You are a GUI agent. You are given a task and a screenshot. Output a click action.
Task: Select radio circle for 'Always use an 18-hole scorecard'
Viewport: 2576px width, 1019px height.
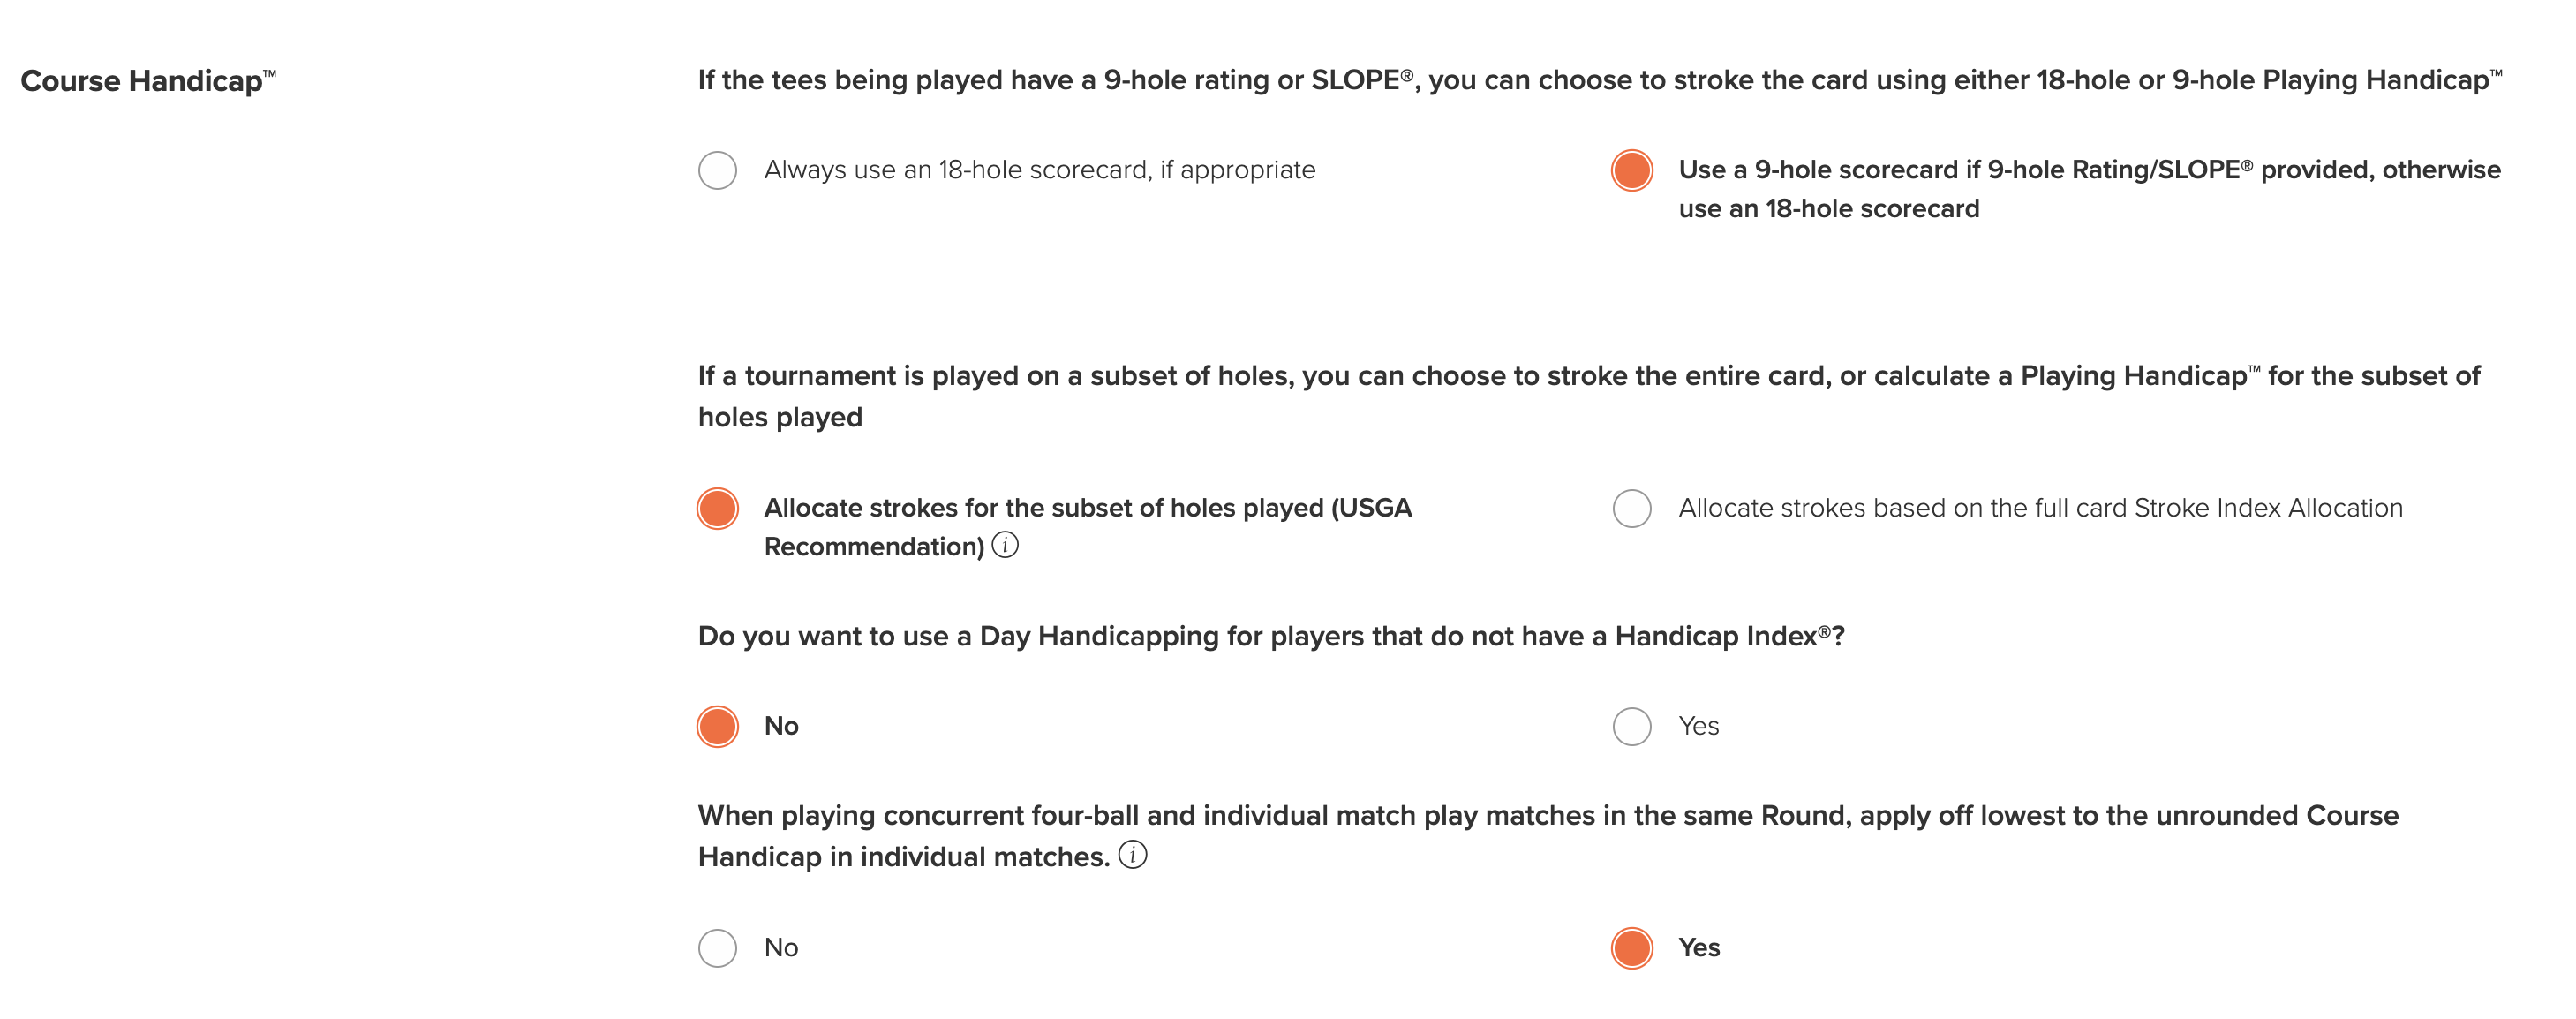(717, 170)
